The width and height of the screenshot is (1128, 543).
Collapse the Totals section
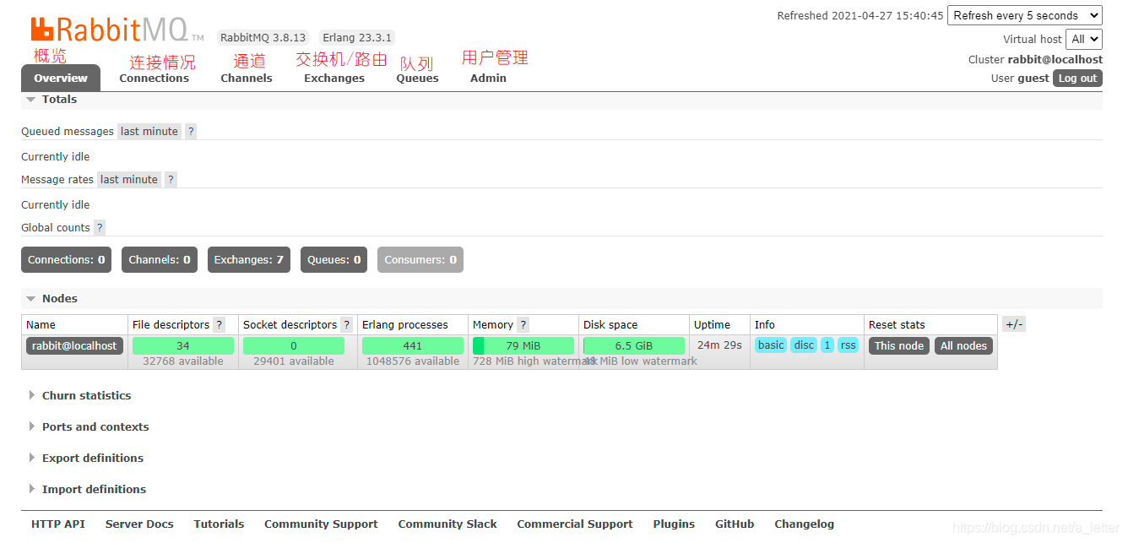point(59,99)
